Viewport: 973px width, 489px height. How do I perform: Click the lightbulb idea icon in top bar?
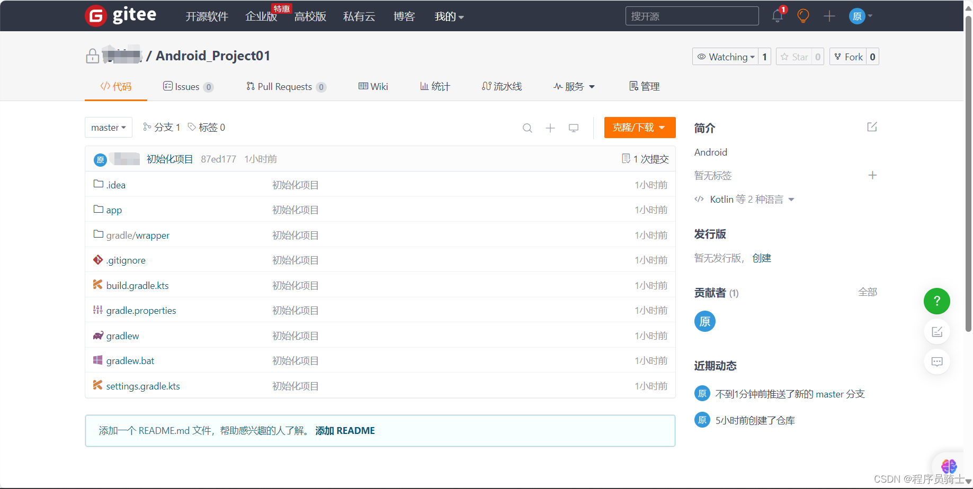pyautogui.click(x=803, y=16)
